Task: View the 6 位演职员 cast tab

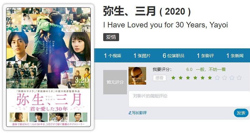Action: click(x=174, y=56)
